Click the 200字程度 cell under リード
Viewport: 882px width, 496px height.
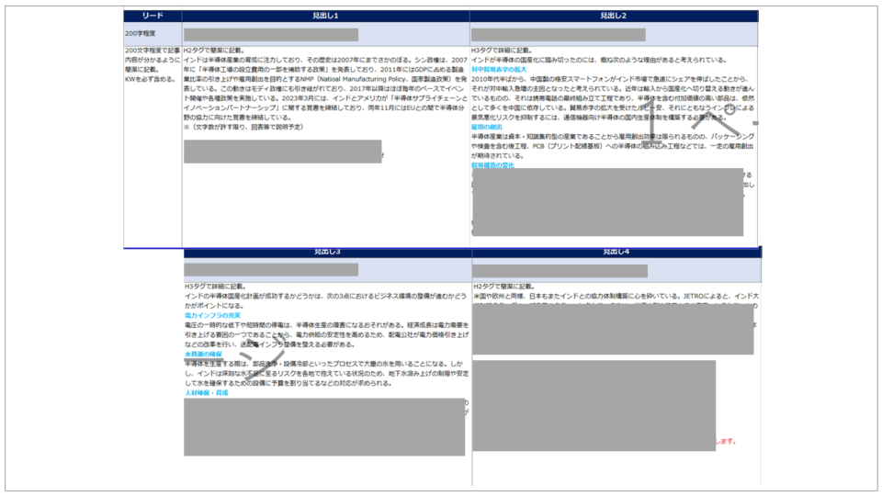[x=153, y=34]
